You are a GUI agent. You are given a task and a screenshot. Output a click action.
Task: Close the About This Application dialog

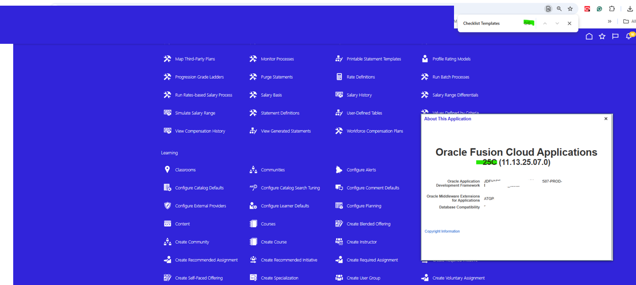point(606,119)
